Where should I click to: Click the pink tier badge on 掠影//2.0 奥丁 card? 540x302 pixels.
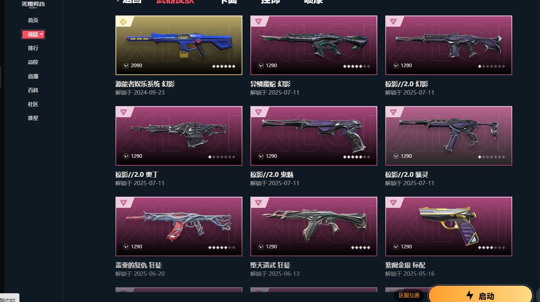point(123,112)
